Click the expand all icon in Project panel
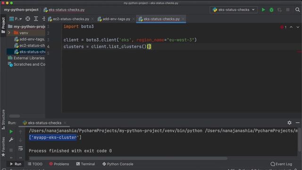This screenshot has width=302, height=170. 36,19
